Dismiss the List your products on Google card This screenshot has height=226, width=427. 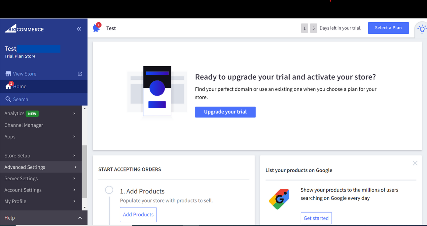pos(415,163)
